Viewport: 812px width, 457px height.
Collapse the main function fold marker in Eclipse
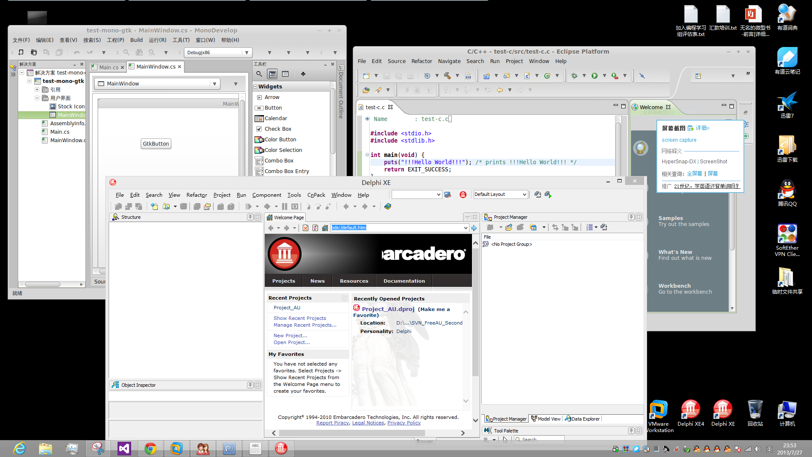point(367,155)
